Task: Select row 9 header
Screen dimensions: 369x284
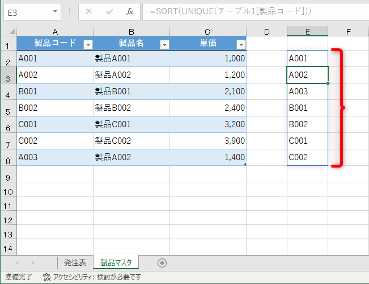Action: (9, 174)
